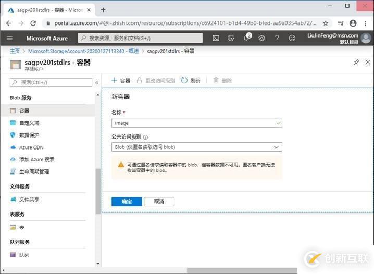Select the sagpv201stdlrs browser tab

(x=49, y=10)
